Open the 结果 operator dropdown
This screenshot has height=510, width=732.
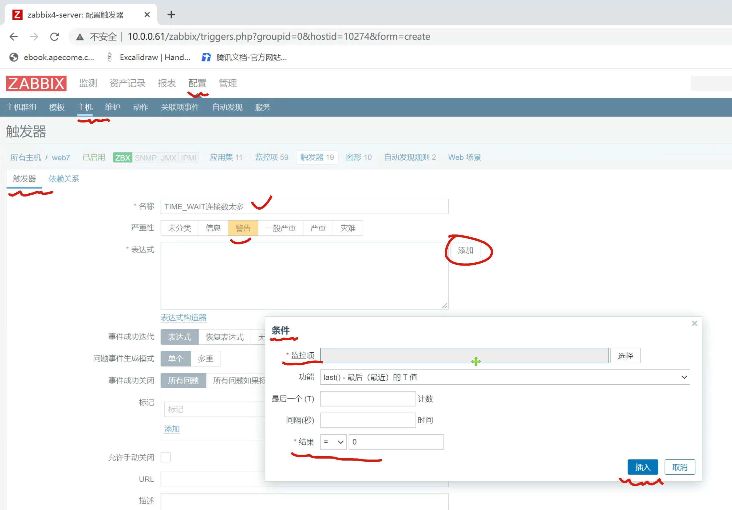333,442
